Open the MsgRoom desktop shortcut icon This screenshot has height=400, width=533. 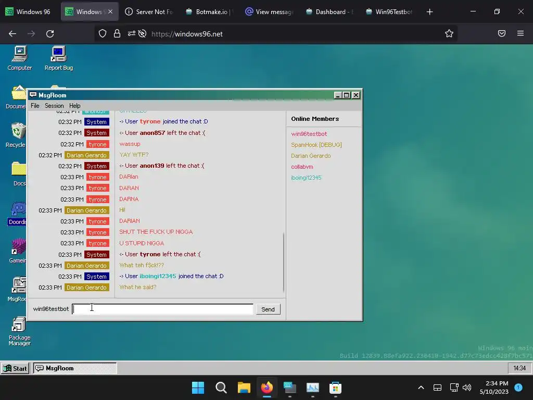click(17, 290)
